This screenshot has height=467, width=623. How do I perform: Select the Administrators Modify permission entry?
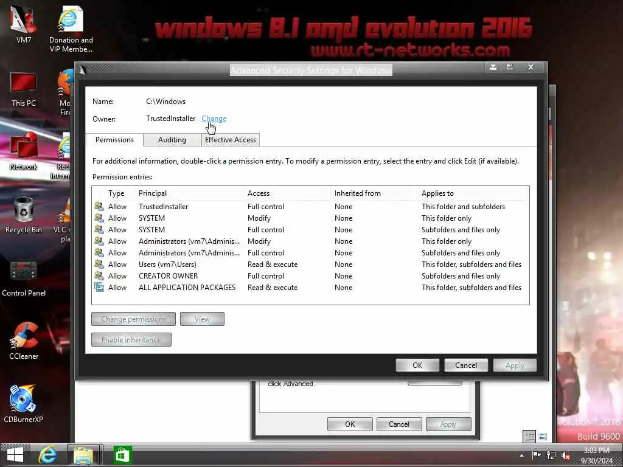(x=310, y=241)
